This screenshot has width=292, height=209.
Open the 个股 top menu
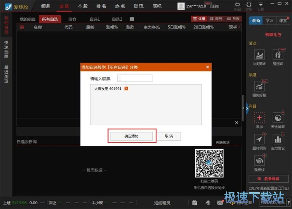83,6
